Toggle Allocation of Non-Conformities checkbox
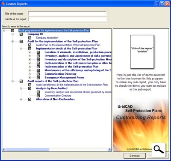 point(29,99)
